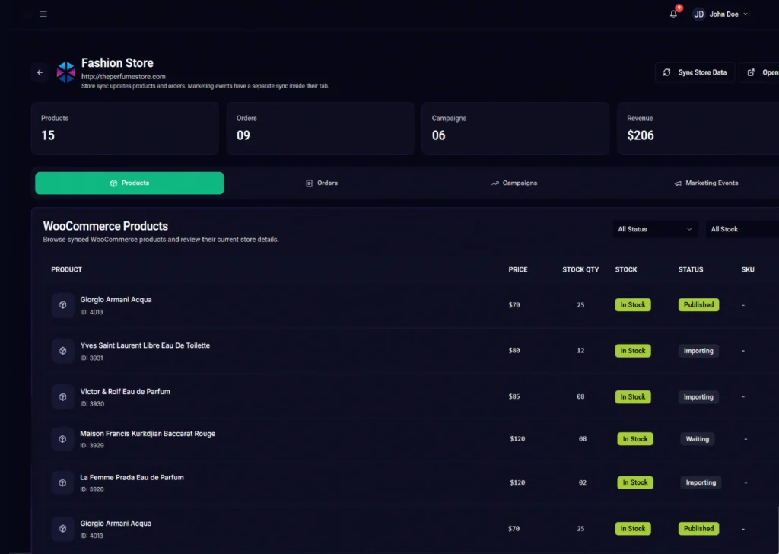Click ID: 3929 text
The image size is (779, 554).
pos(92,445)
